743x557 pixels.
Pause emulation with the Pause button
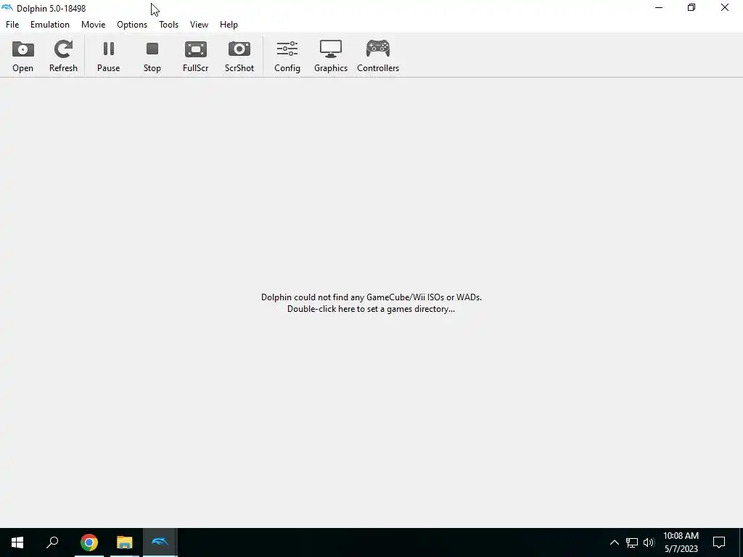coord(109,56)
